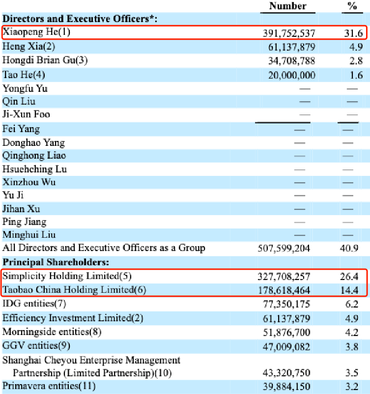Click the name 'Jihan Xu'
The image size is (370, 394).
(21, 209)
